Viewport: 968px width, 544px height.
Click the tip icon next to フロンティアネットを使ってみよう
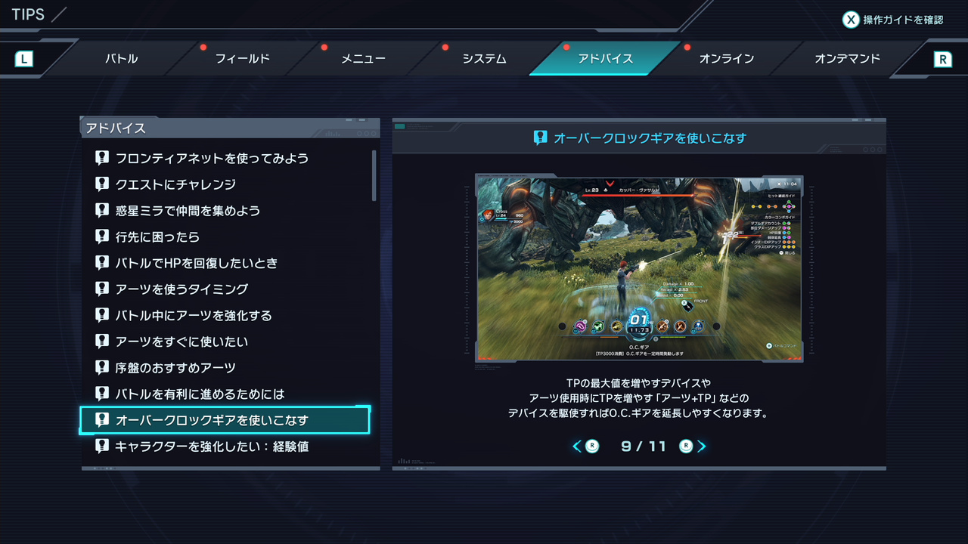102,158
